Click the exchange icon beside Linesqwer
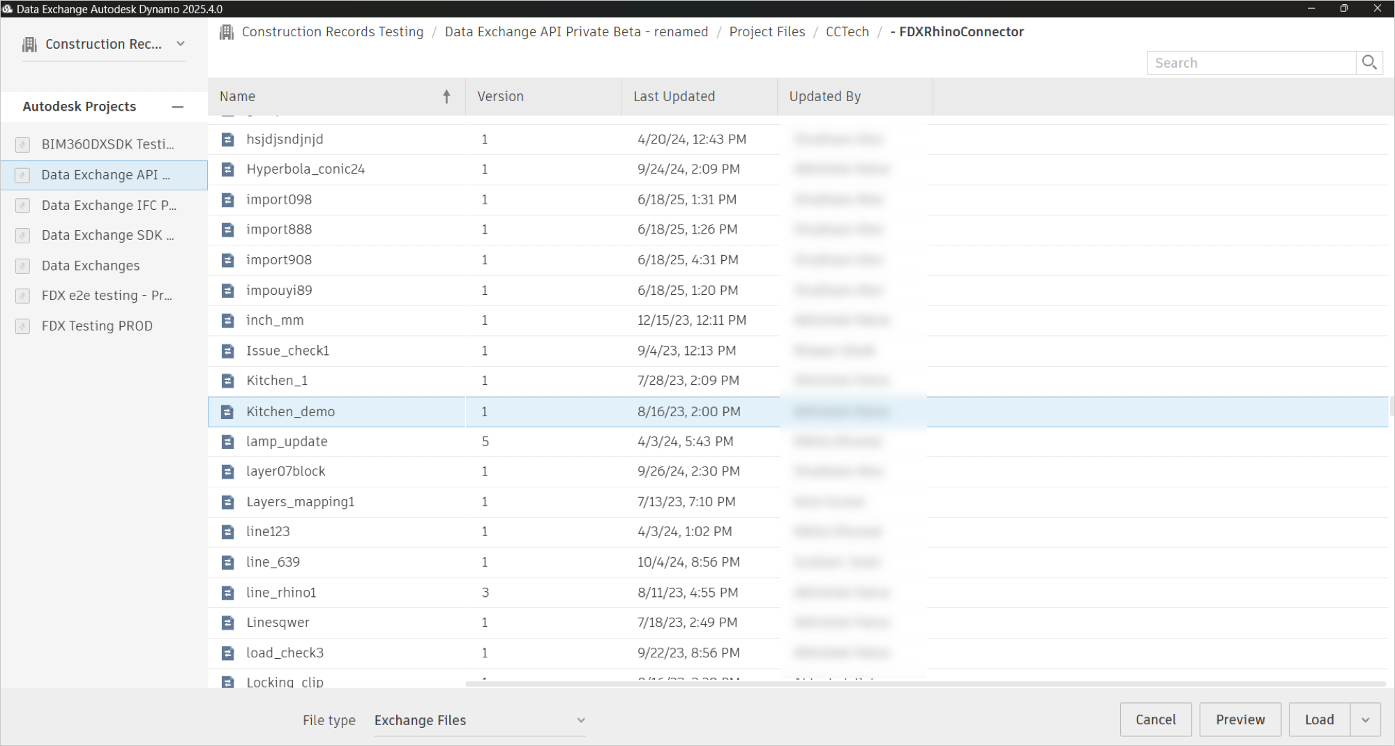This screenshot has height=746, width=1395. [227, 623]
